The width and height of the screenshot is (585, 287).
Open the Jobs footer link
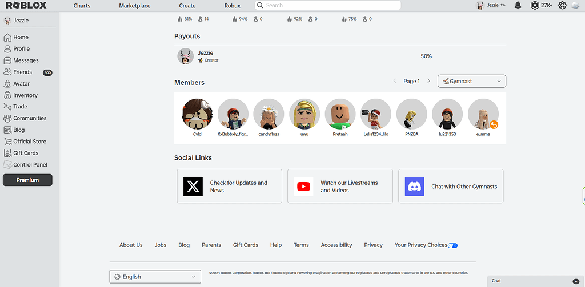pyautogui.click(x=161, y=245)
